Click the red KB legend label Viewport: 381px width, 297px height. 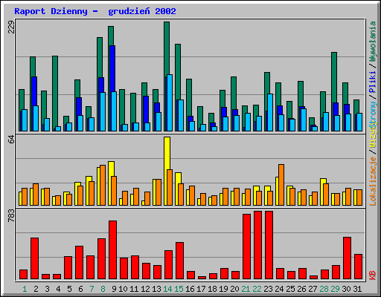pyautogui.click(x=373, y=275)
